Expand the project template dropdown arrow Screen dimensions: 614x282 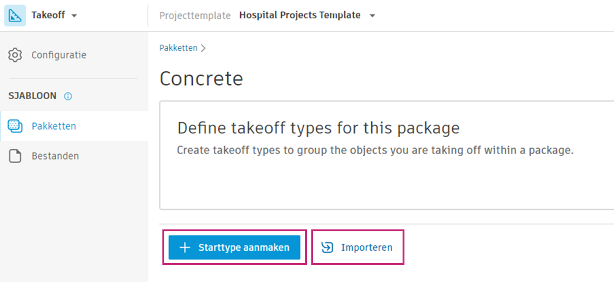point(373,16)
